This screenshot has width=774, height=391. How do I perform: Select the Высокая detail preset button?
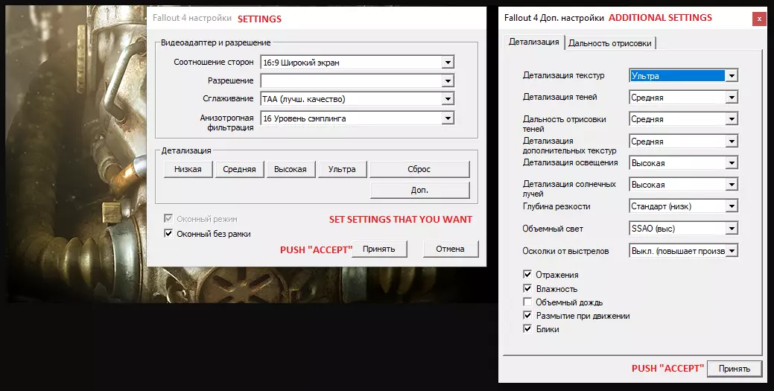point(291,169)
